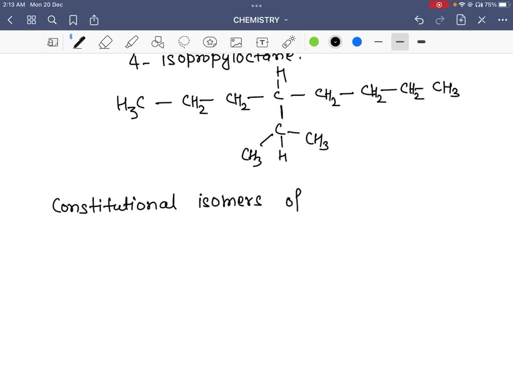Redo the last undone stroke
This screenshot has width=513, height=385.
(439, 20)
